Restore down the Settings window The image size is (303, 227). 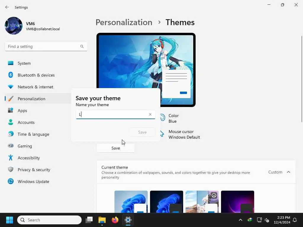click(283, 5)
